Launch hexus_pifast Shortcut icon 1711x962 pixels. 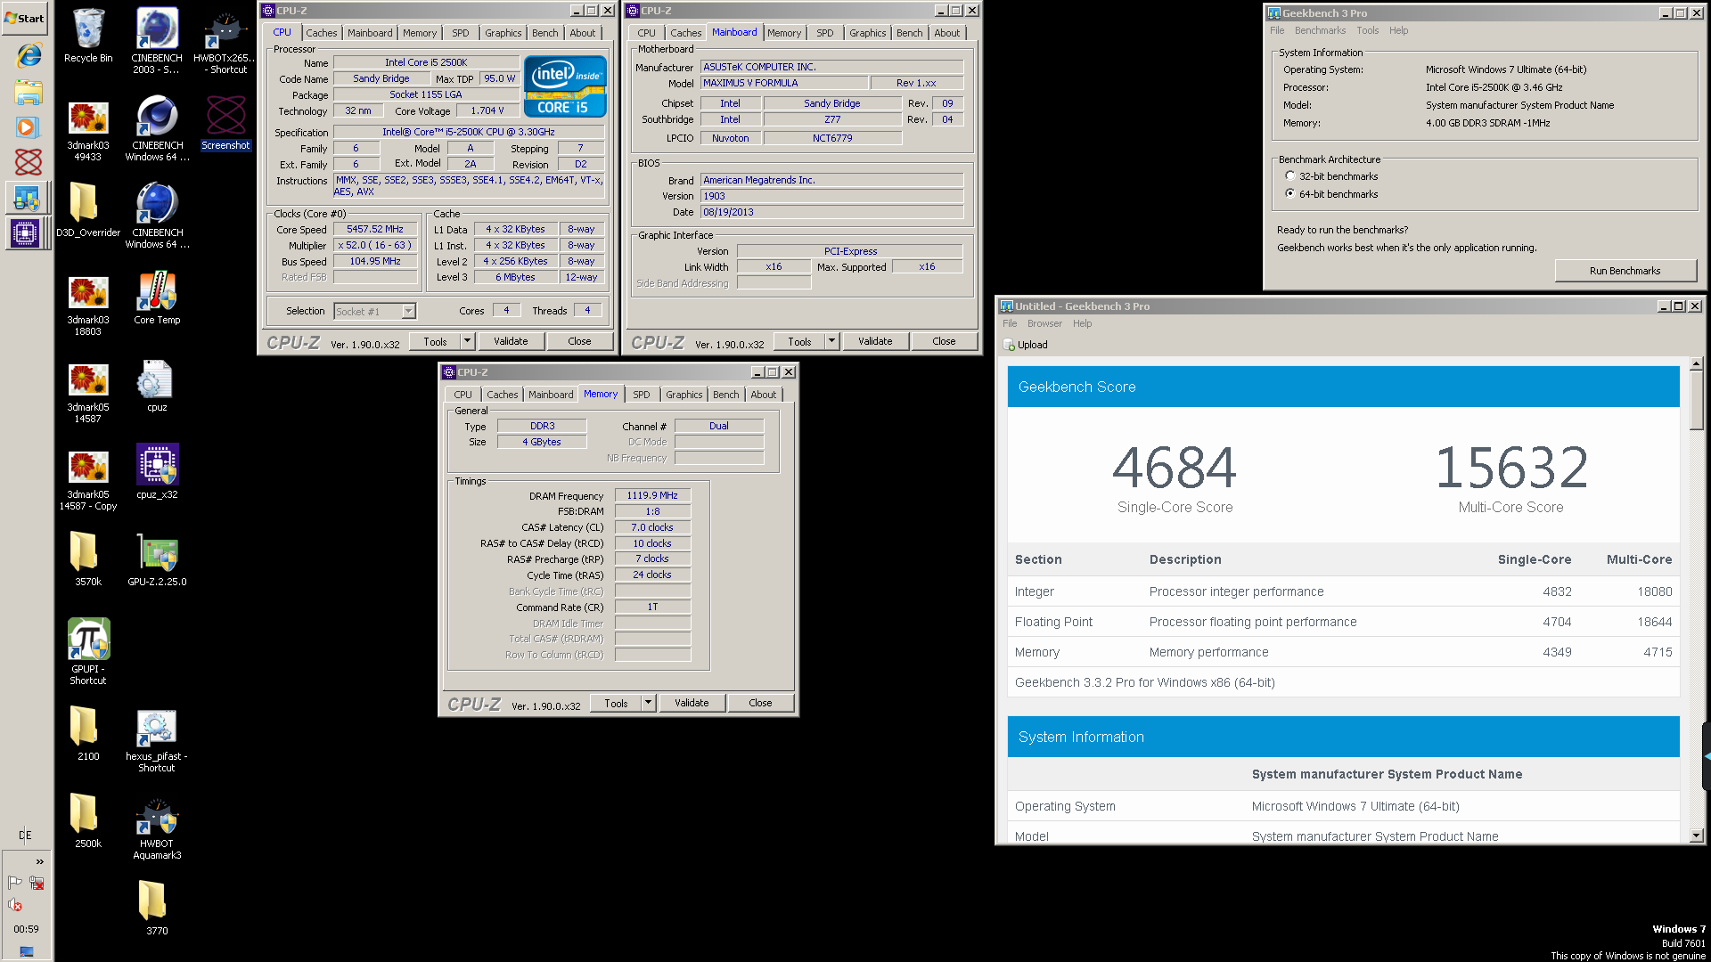point(157,741)
